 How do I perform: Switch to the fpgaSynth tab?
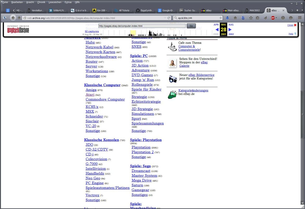(x=145, y=11)
